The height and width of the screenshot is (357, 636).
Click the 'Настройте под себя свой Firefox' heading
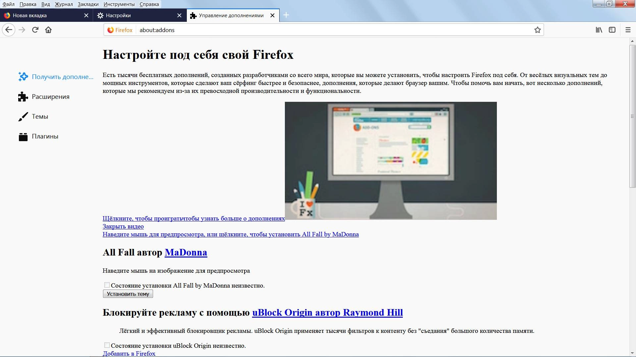coord(198,55)
